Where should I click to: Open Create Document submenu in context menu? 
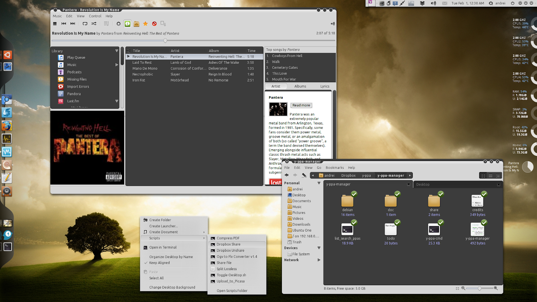click(x=174, y=232)
